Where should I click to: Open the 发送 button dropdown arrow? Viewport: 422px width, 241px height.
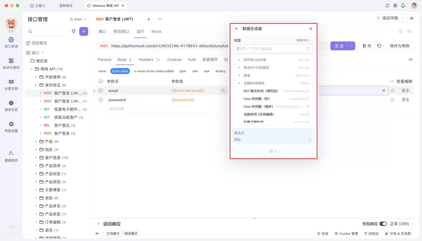(x=352, y=46)
